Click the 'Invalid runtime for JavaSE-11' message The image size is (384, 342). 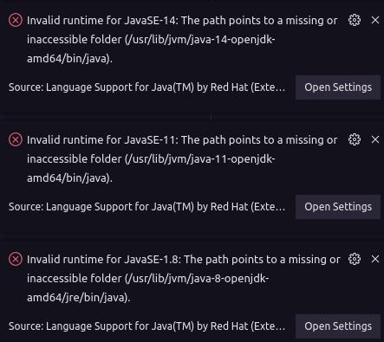[x=182, y=159]
